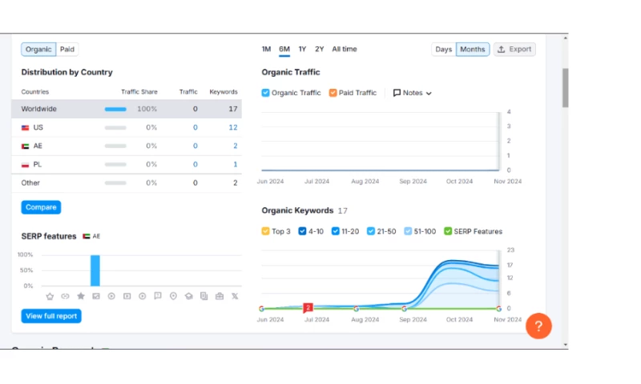The width and height of the screenshot is (641, 384).
Task: Click the Export button
Action: click(514, 50)
